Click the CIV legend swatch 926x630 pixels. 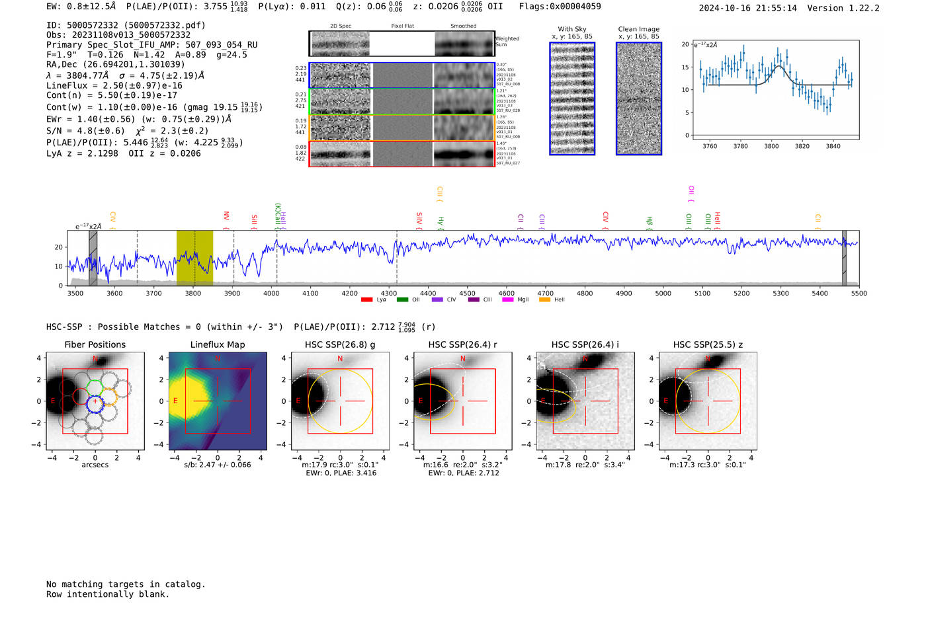437,300
